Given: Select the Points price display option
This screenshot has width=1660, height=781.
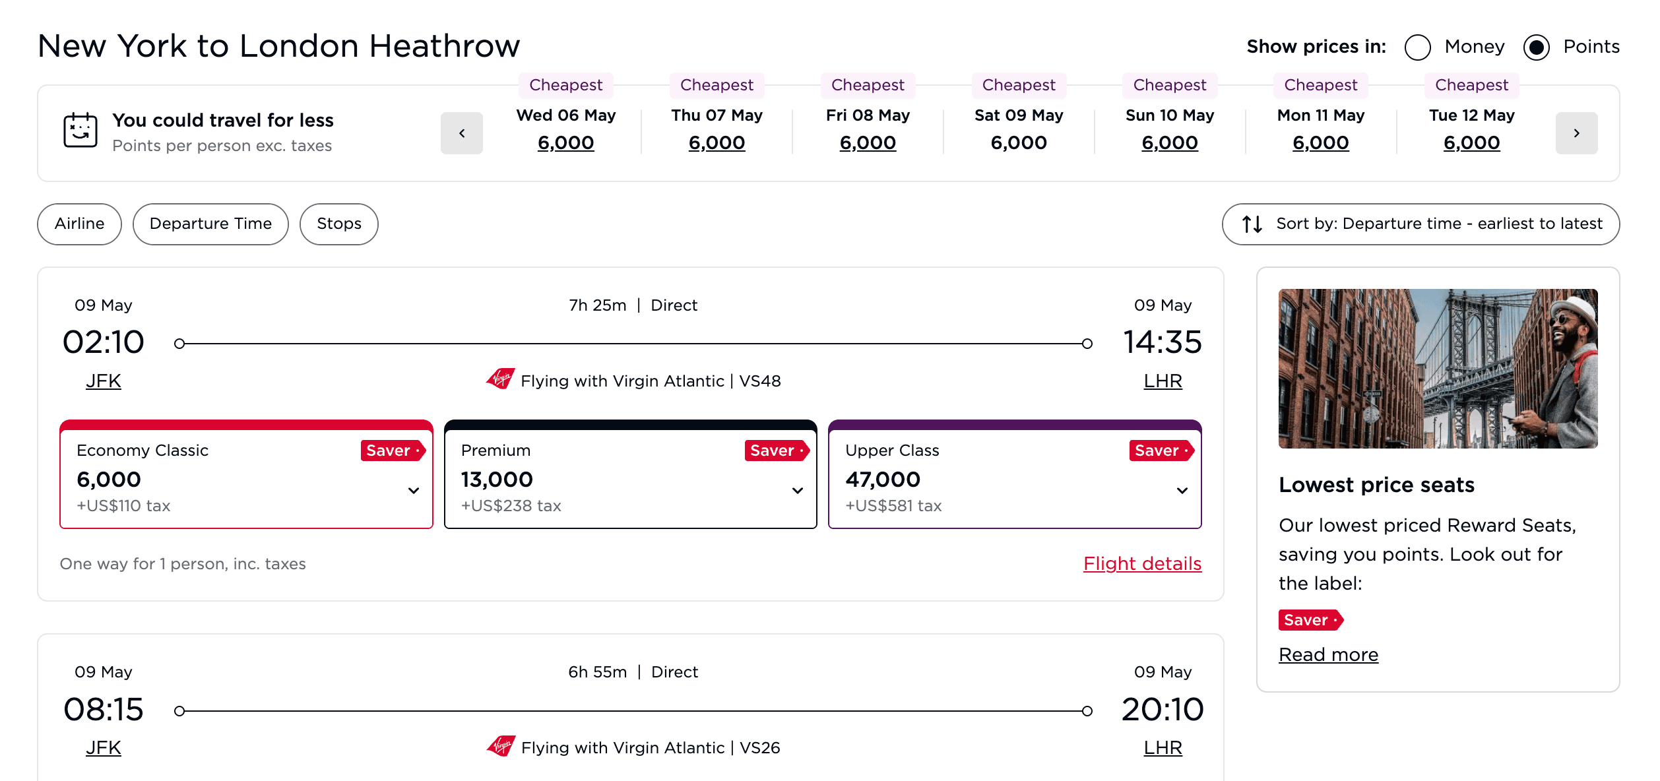Looking at the screenshot, I should click(x=1537, y=47).
